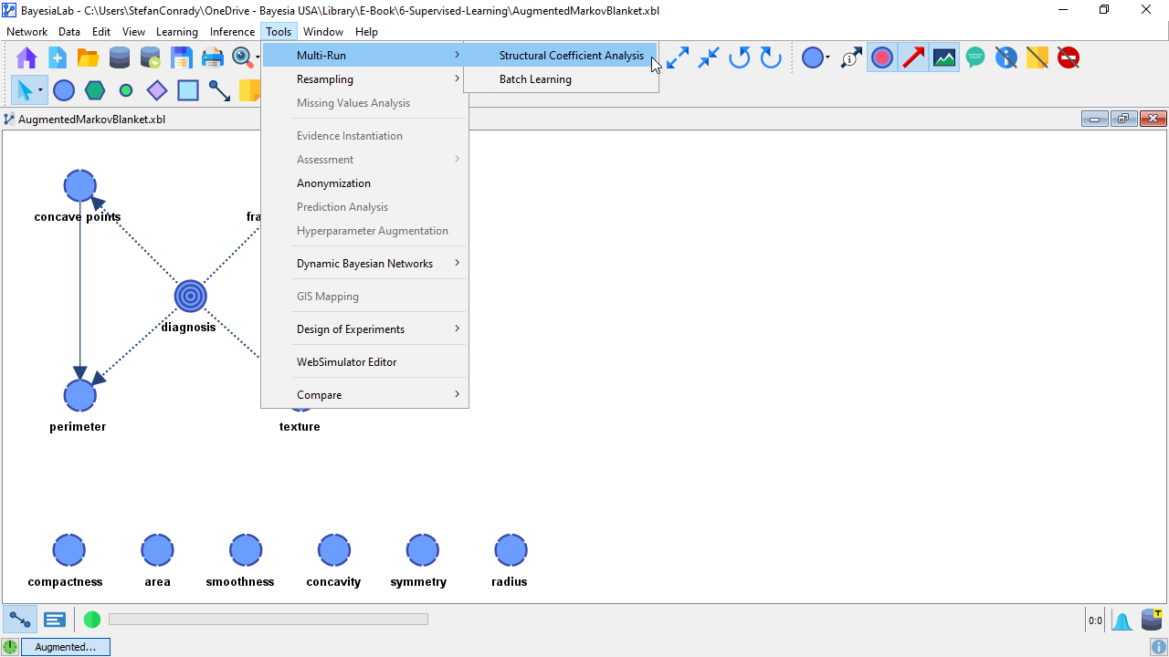1169x657 pixels.
Task: Open the dropdown arrow next to the magnifier icon
Action: 257,58
